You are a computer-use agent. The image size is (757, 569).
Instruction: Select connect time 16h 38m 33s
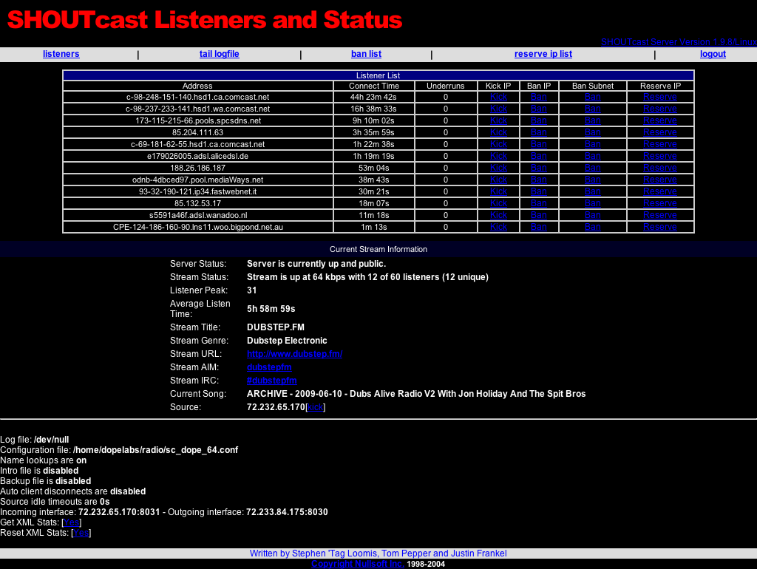(373, 109)
